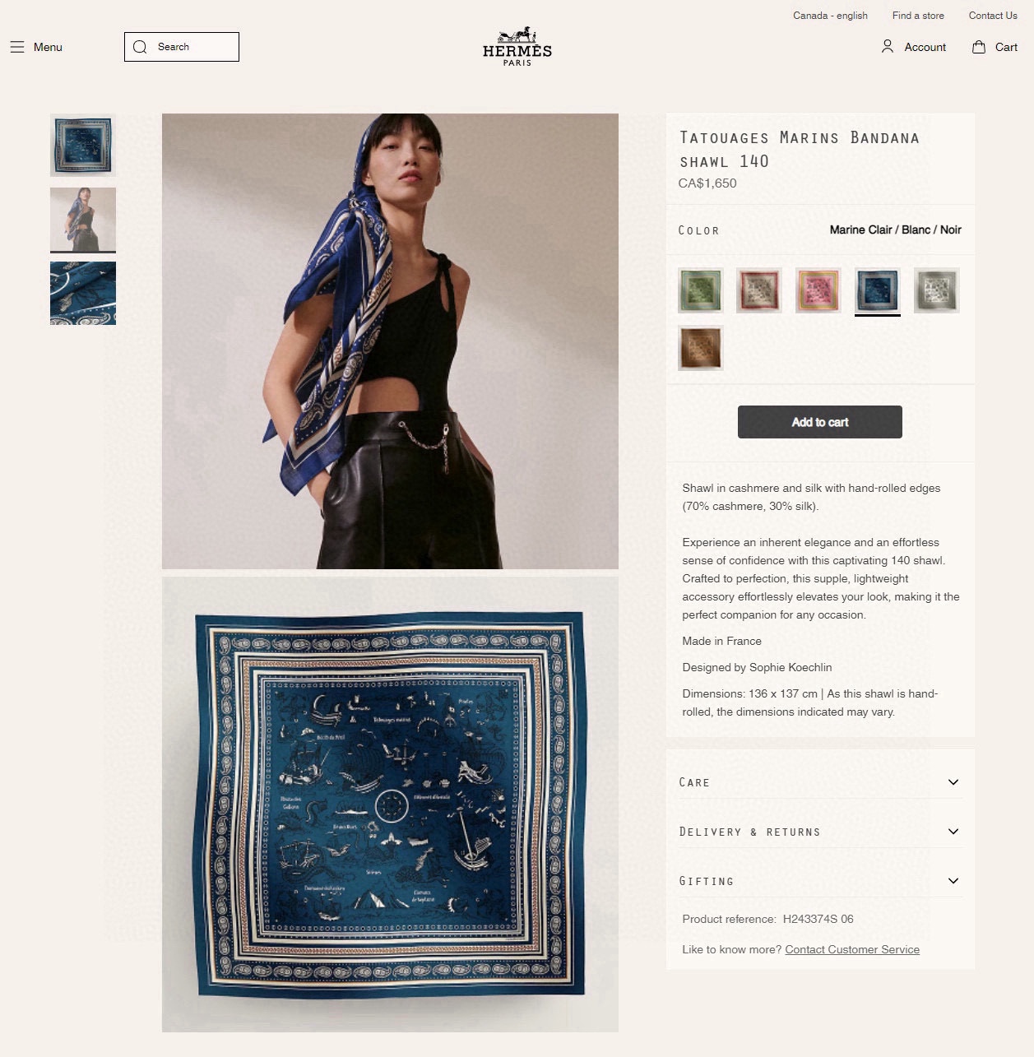Expand the Delivery & Returns section
The width and height of the screenshot is (1034, 1057).
[820, 832]
